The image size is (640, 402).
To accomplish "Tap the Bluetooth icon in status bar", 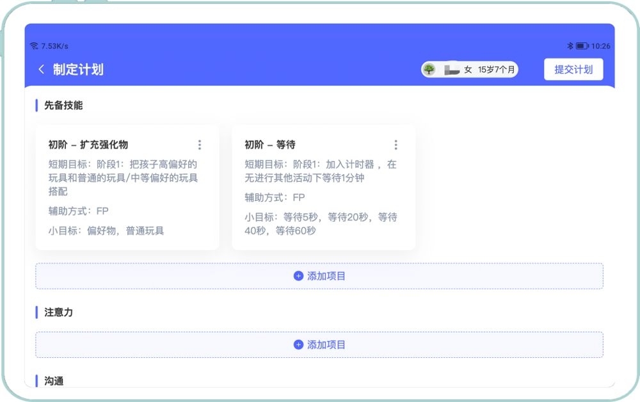I will click(570, 46).
